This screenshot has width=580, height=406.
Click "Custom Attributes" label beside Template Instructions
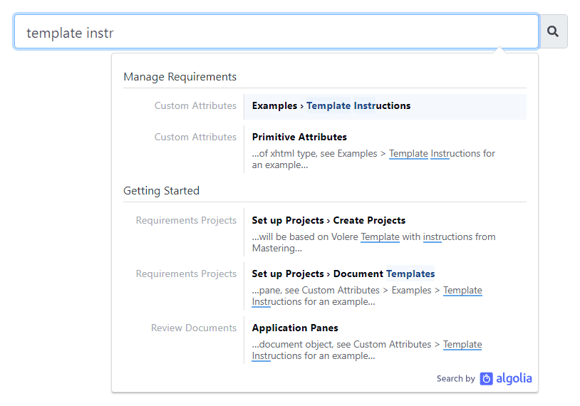195,106
